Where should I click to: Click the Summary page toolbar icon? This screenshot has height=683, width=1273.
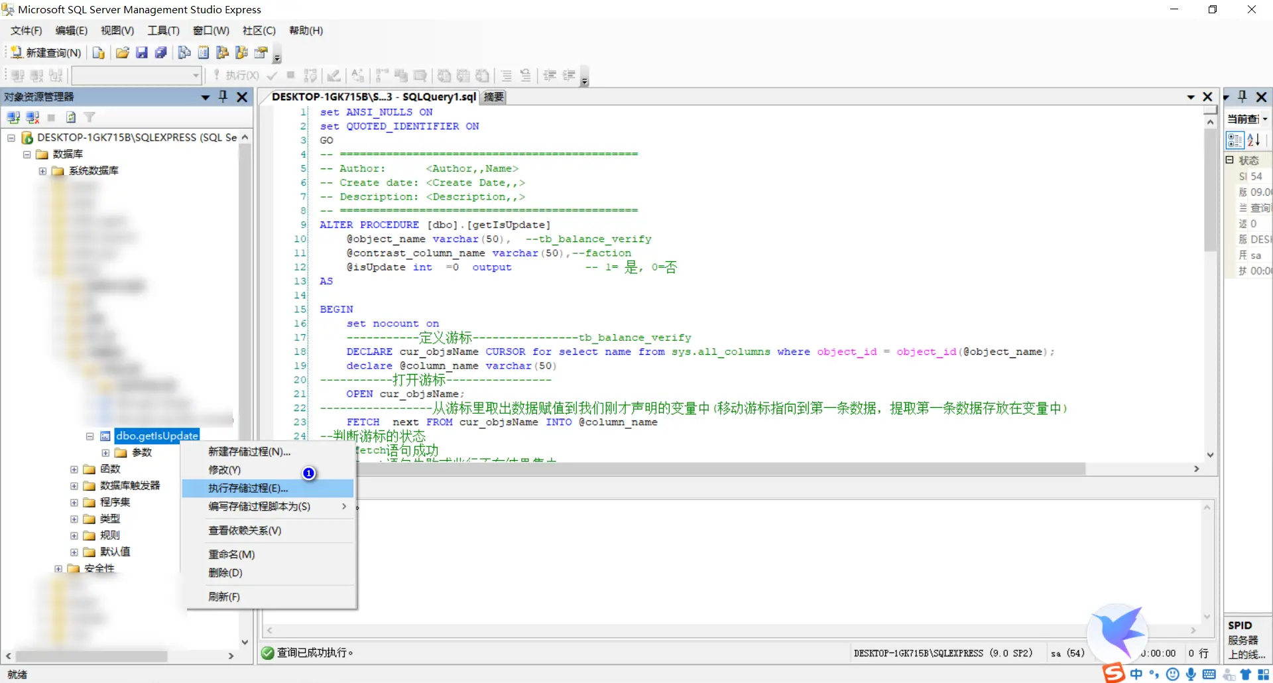[x=204, y=52]
